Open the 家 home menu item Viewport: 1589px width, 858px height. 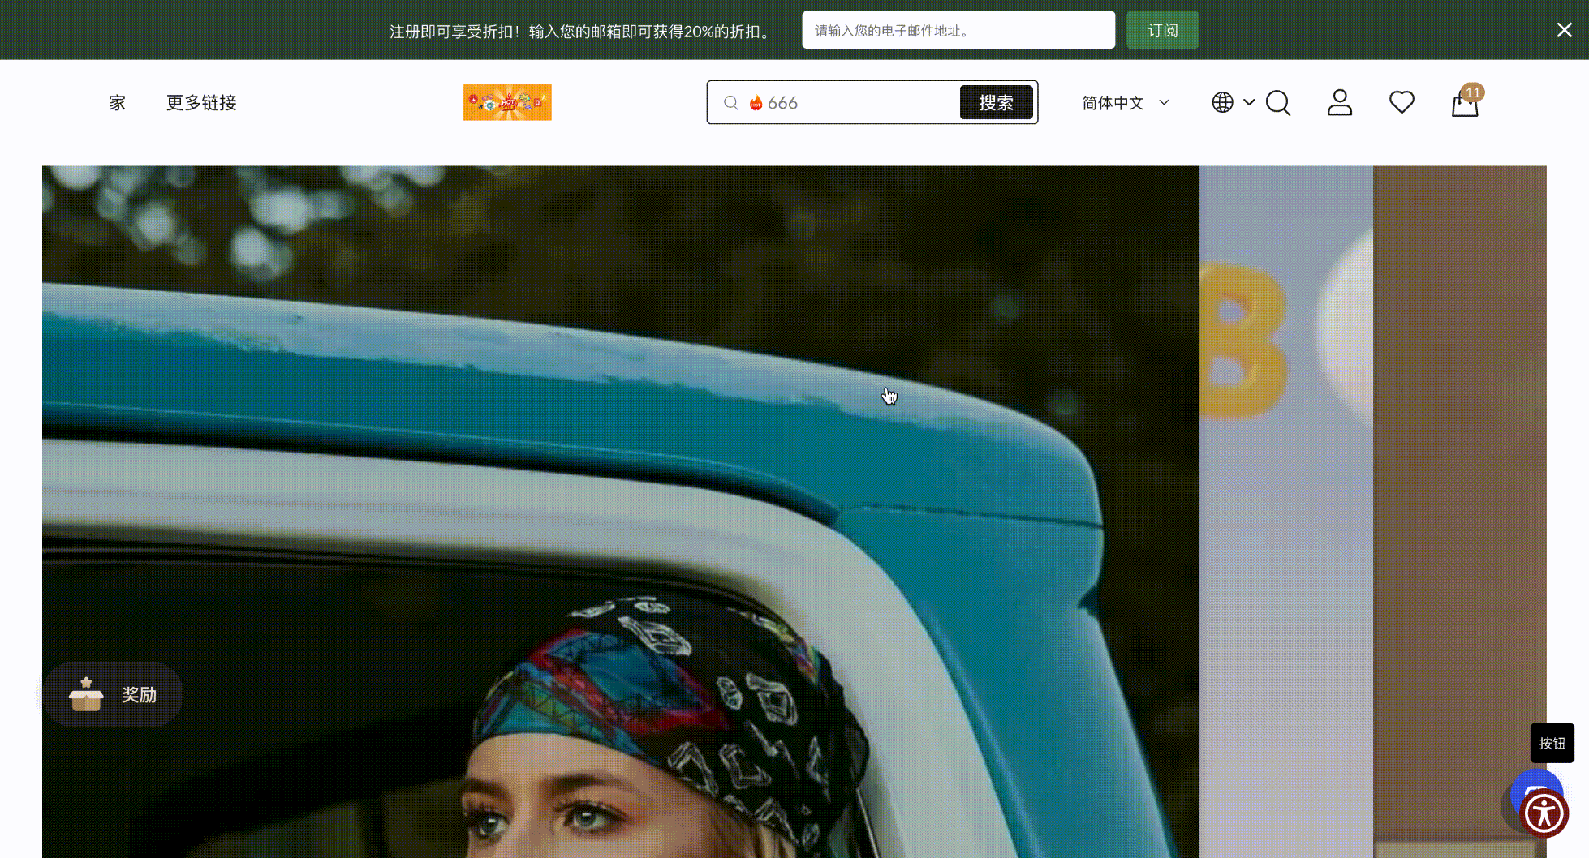[118, 103]
